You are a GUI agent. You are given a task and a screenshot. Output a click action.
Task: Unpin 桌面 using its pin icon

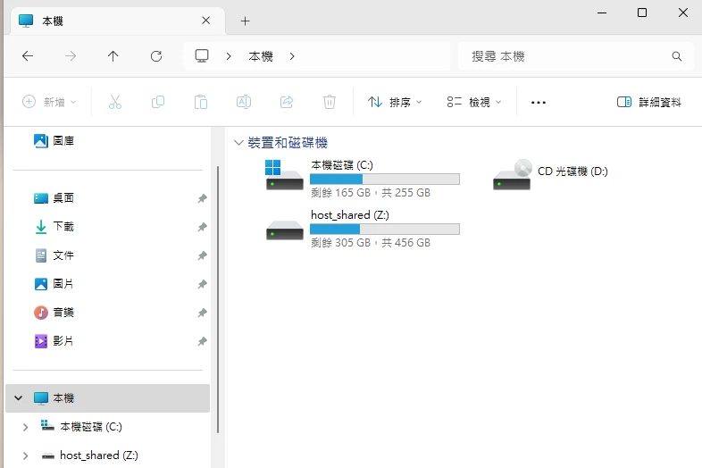pos(203,198)
